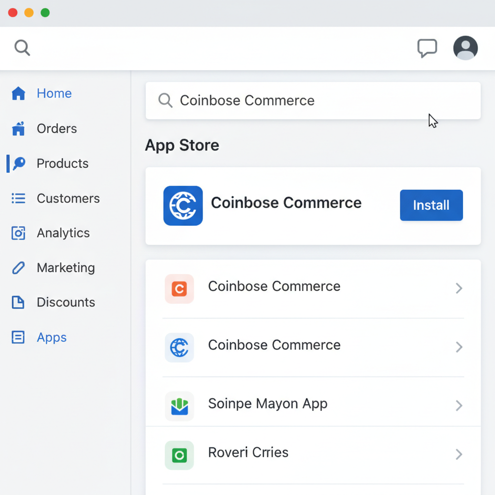
Task: Switch to the Home section
Action: 54,93
